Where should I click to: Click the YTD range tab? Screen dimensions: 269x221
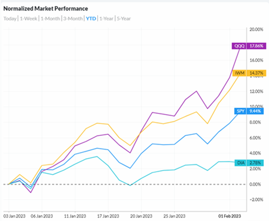pyautogui.click(x=91, y=19)
